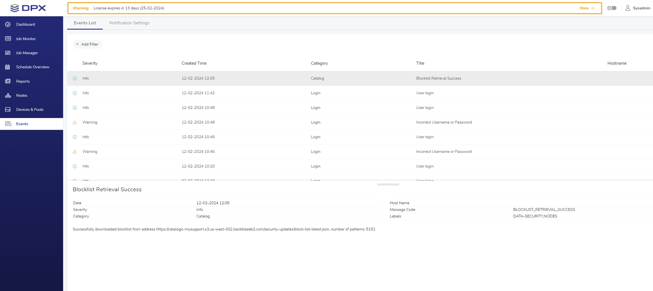Click the Events sidebar icon
Viewport: 653px width, 291px height.
click(9, 124)
